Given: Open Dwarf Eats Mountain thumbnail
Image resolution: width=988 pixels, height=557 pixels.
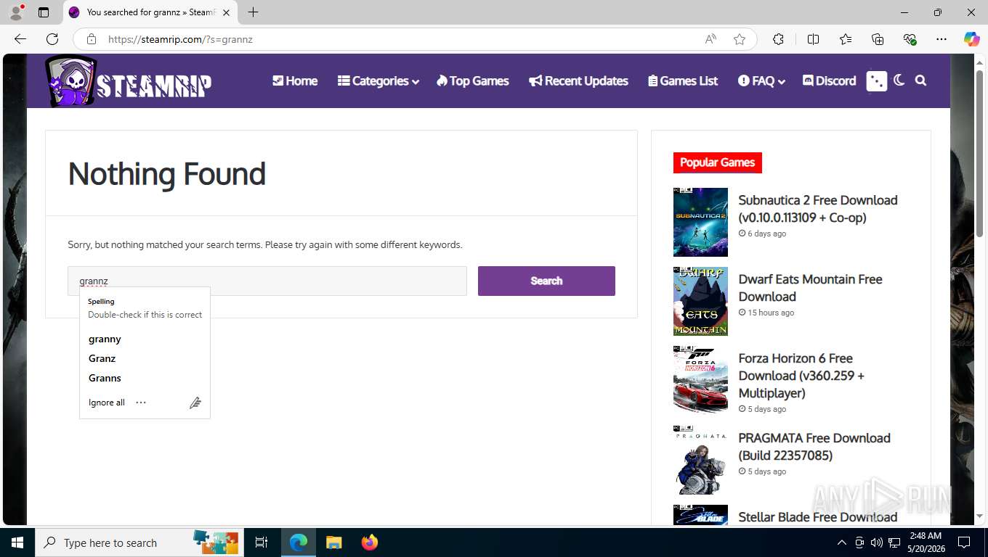Looking at the screenshot, I should click(x=700, y=301).
